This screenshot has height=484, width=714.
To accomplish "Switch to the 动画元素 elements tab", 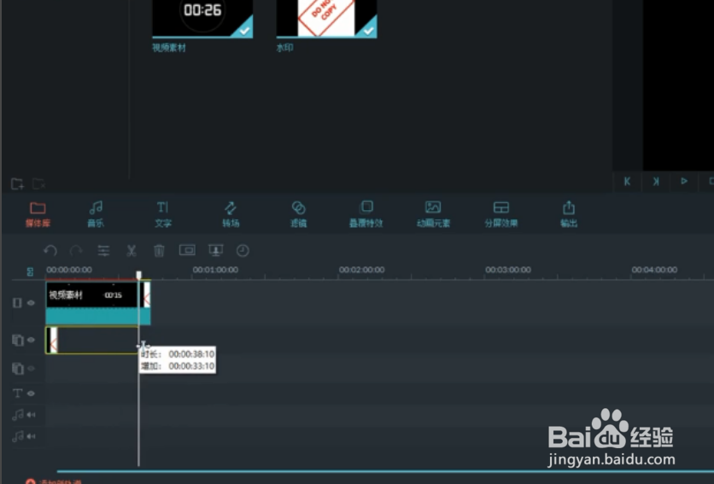I will click(433, 214).
